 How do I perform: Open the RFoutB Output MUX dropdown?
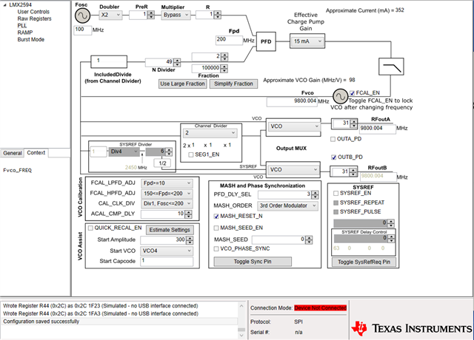click(293, 170)
